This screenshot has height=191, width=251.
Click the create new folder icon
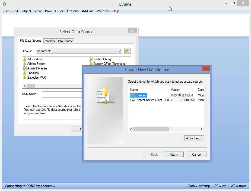[127, 51]
